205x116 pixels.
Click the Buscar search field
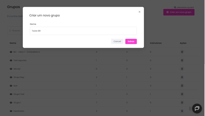click(x=15, y=31)
